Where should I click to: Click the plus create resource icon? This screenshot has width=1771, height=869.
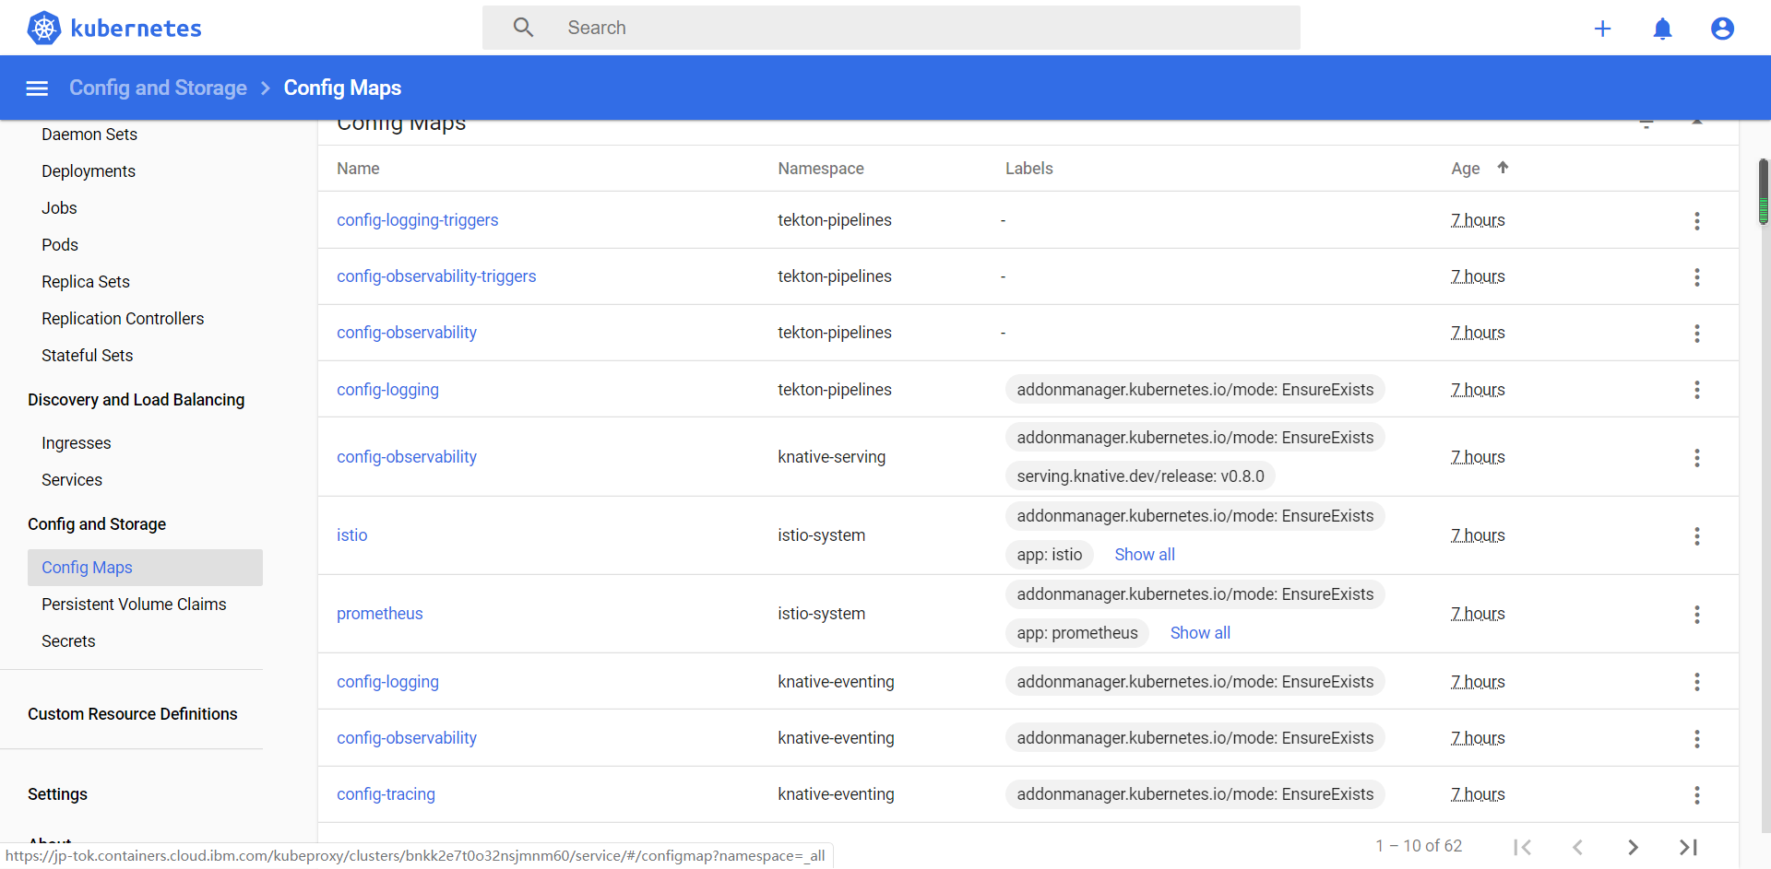pyautogui.click(x=1602, y=29)
